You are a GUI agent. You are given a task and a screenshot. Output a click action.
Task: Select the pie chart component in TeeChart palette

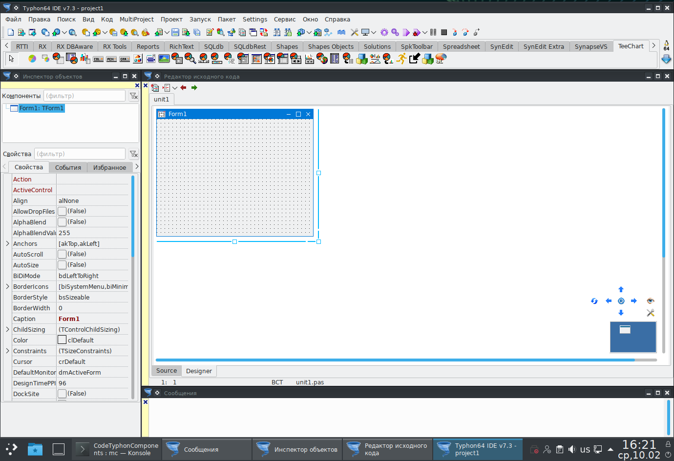[32, 59]
